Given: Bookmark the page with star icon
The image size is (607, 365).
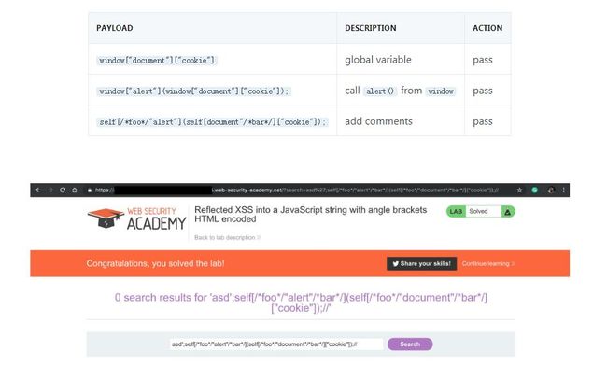Looking at the screenshot, I should click(519, 190).
